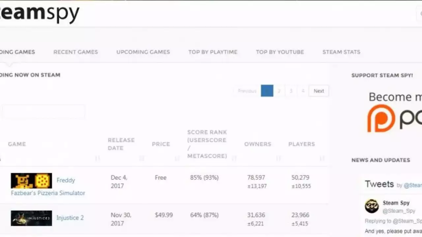The width and height of the screenshot is (422, 237).
Task: Click the "Nov 30, 2017" release date cell
Action: [x=121, y=219]
